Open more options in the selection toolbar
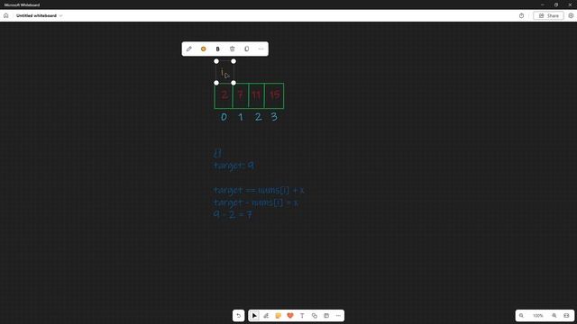This screenshot has height=324, width=577. 261,49
